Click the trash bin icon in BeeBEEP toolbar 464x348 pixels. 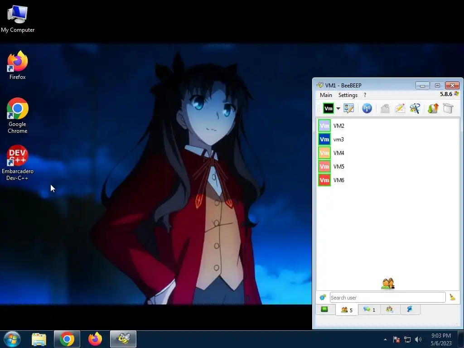click(448, 108)
